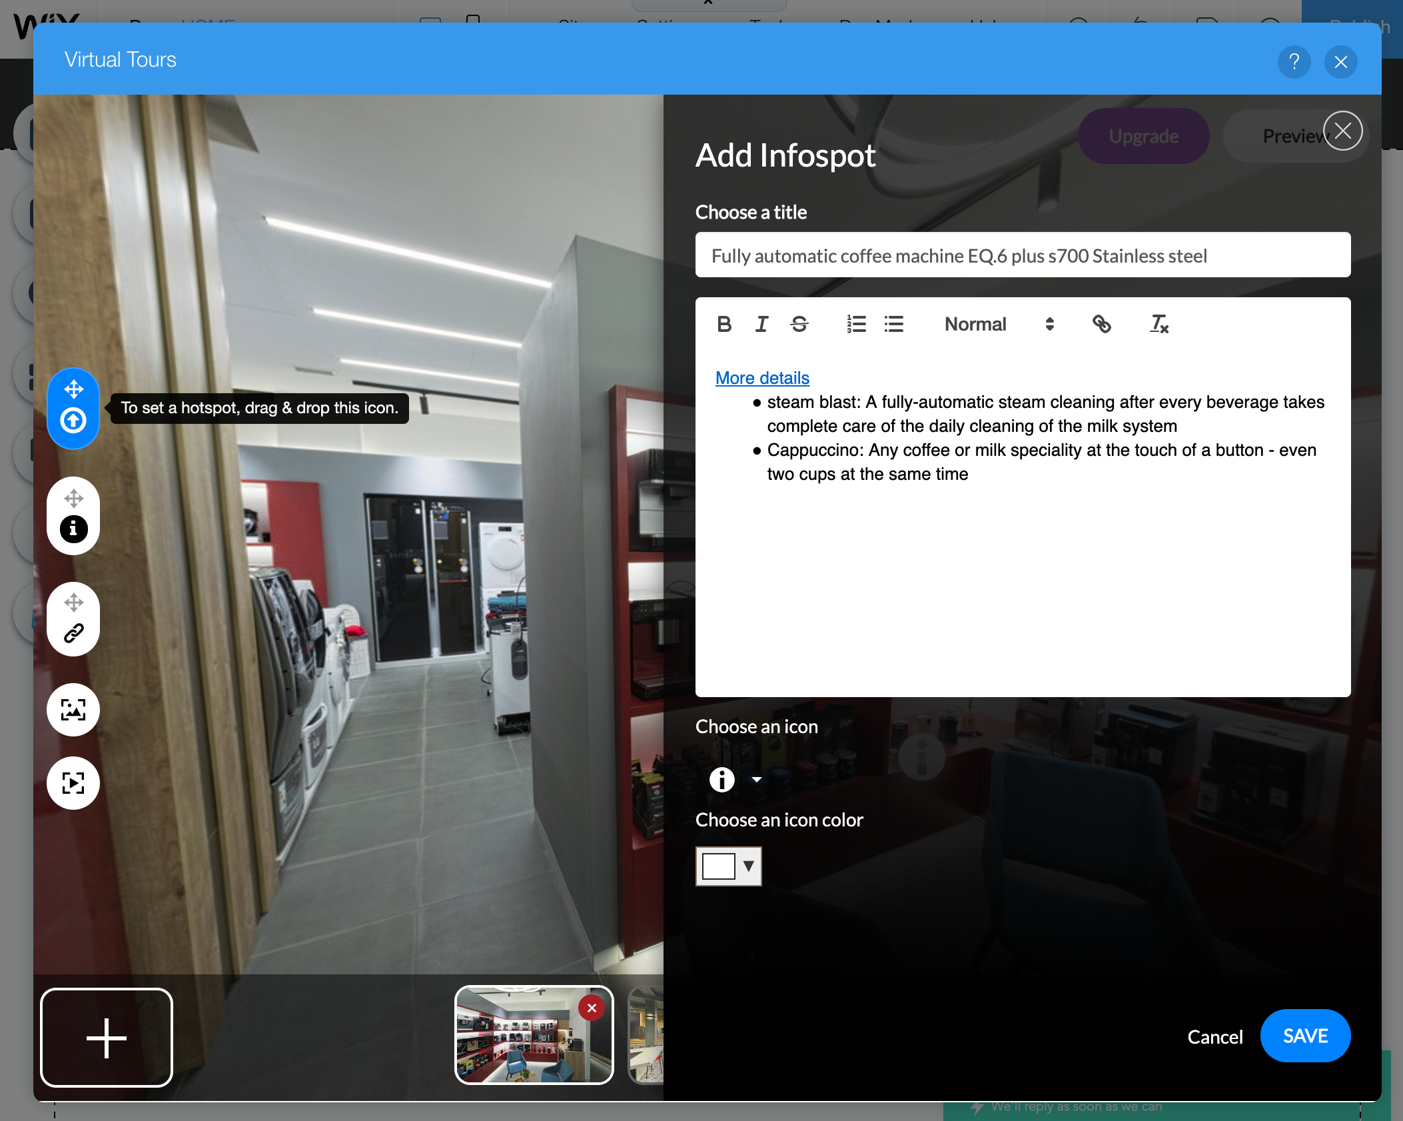
Task: Toggle bold formatting in the editor
Action: 724,325
